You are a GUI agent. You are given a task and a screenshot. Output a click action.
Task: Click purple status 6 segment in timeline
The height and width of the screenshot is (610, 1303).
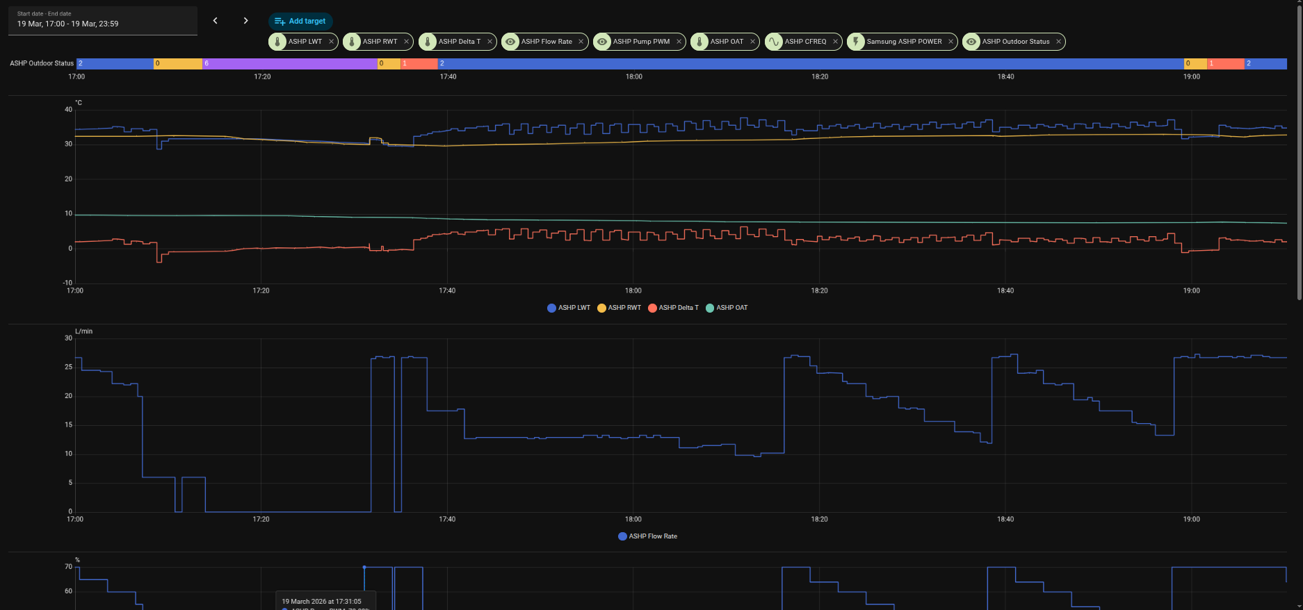(x=289, y=63)
